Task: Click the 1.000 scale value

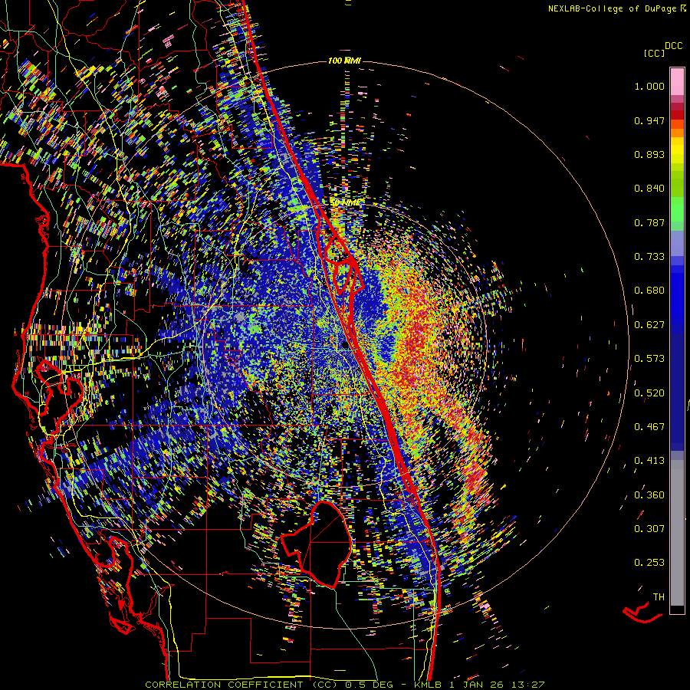Action: [x=649, y=86]
